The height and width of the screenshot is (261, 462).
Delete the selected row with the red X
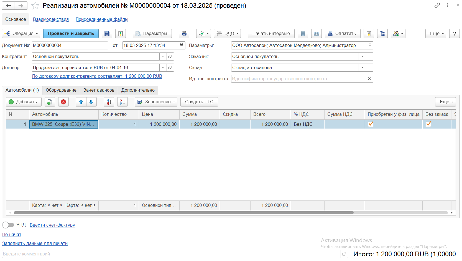(63, 102)
